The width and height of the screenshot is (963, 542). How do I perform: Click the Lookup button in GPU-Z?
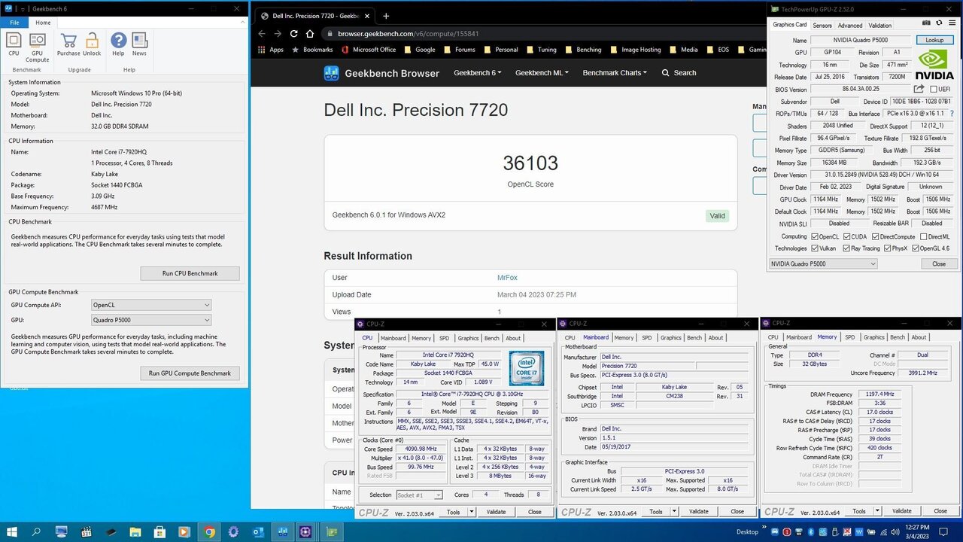tap(934, 40)
